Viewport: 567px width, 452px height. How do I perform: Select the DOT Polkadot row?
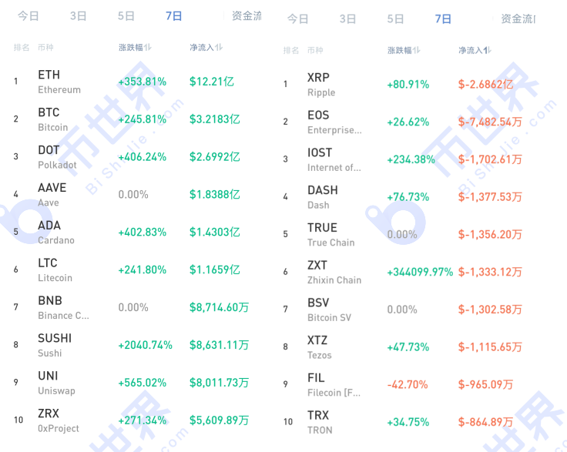pyautogui.click(x=57, y=157)
